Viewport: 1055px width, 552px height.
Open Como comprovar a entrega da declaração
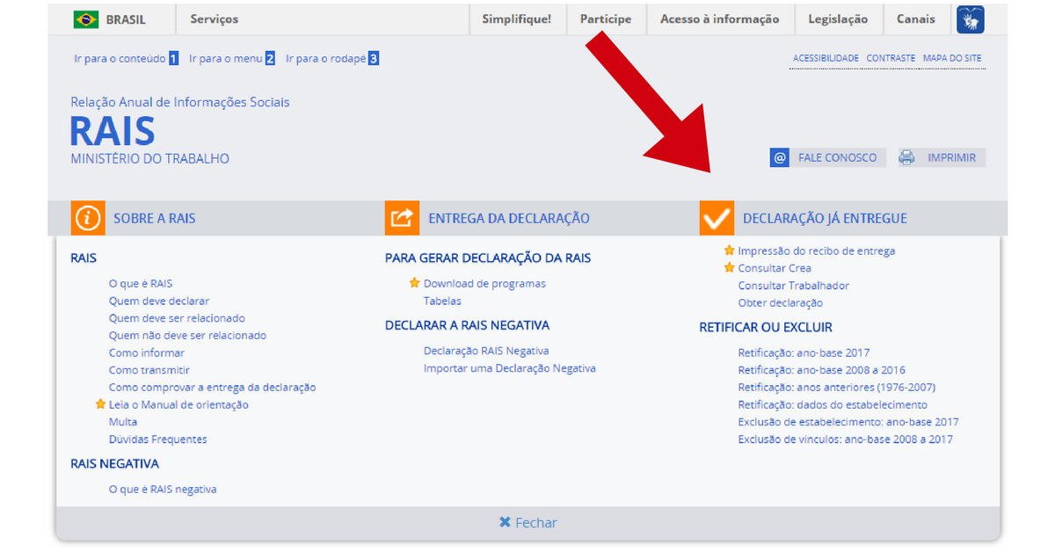[212, 388]
